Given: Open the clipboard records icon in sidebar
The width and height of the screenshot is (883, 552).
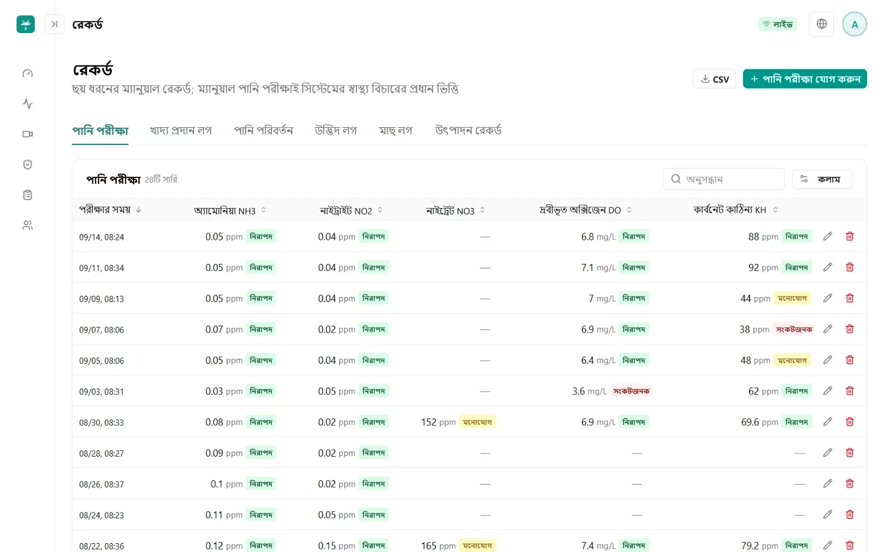Looking at the screenshot, I should [x=27, y=195].
